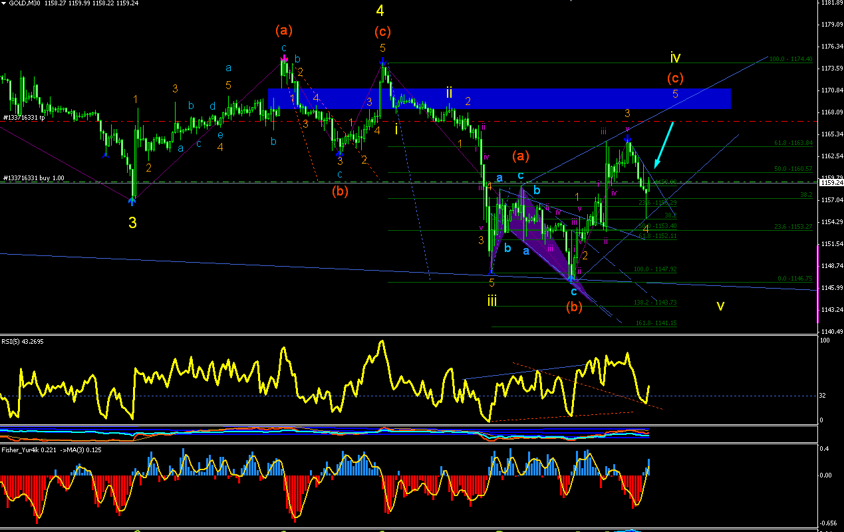Click price axis value 1151.54
Viewport: 844px width, 532px height.
pos(833,244)
